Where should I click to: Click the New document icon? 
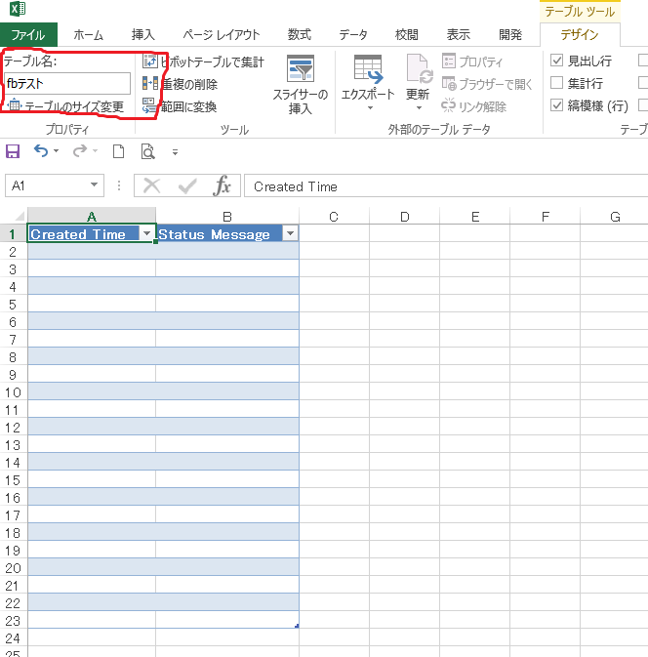[118, 151]
